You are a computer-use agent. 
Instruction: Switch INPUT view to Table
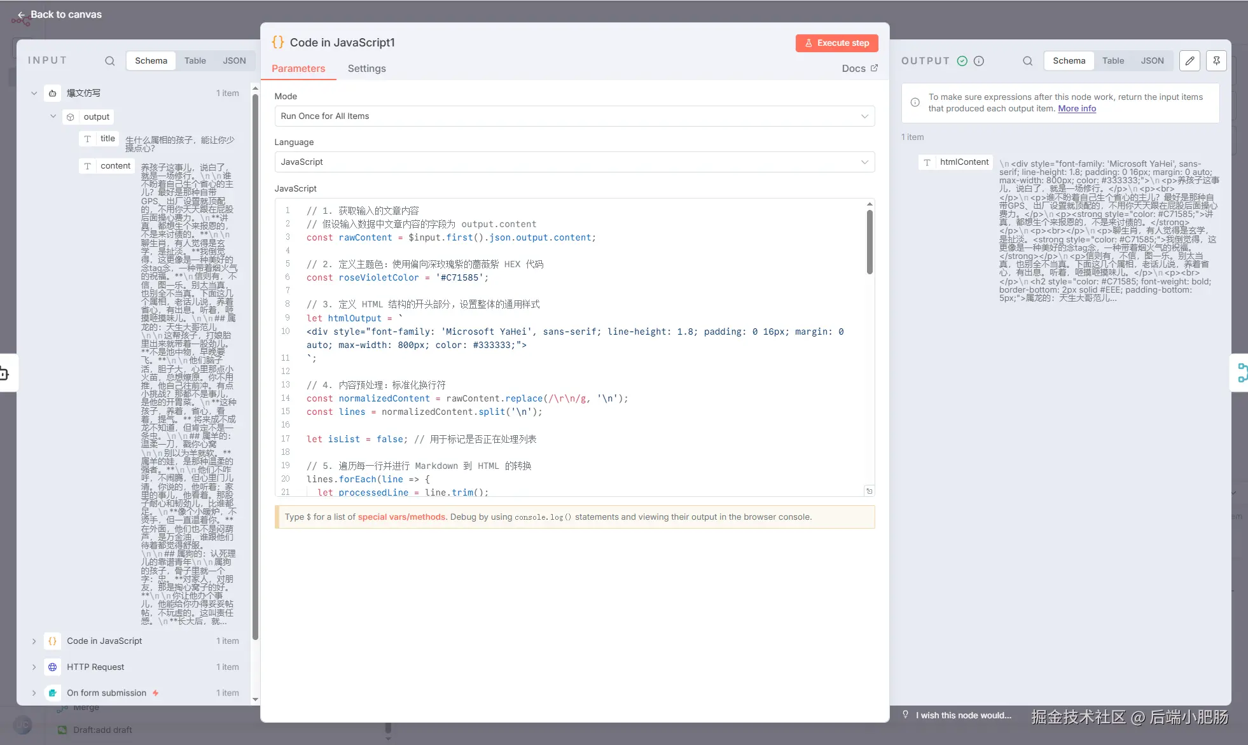click(195, 60)
